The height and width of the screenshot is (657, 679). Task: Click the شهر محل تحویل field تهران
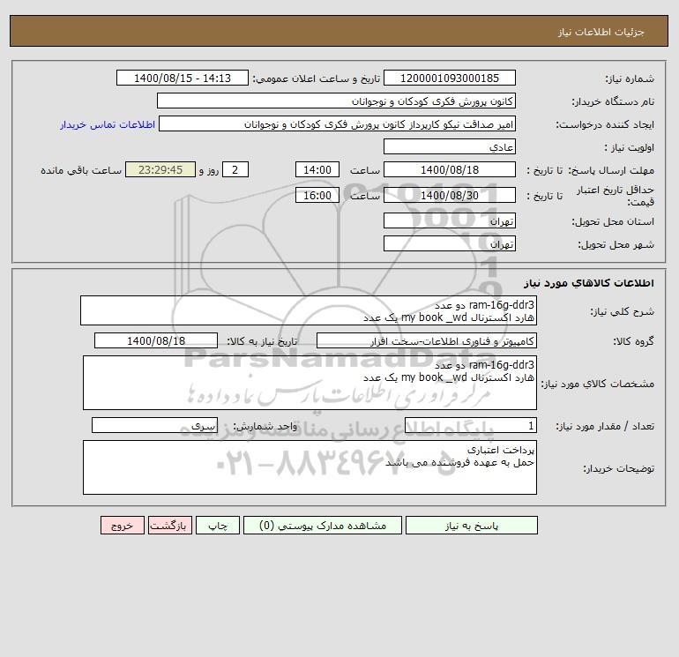(x=450, y=243)
